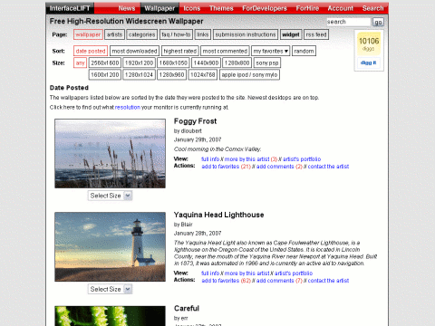This screenshot has height=326, width=435.
Task: Open the links page
Action: click(x=203, y=34)
